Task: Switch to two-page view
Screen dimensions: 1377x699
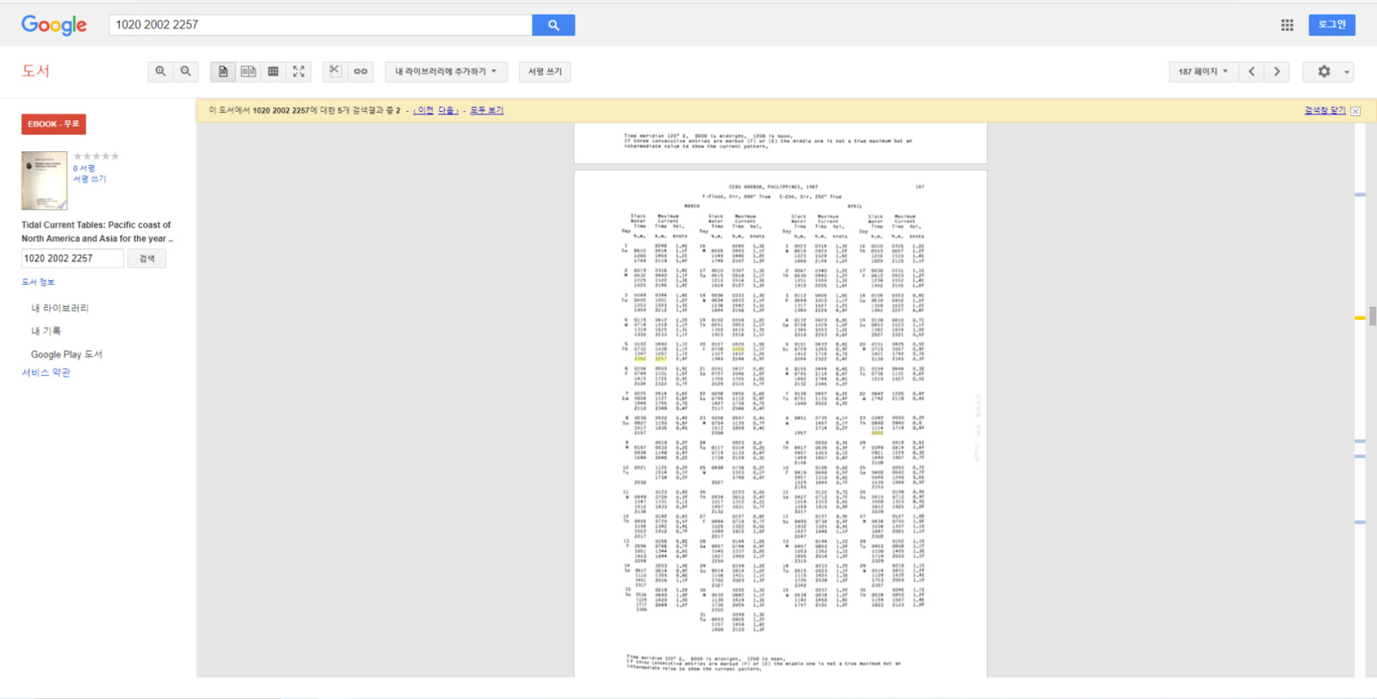Action: click(x=248, y=71)
